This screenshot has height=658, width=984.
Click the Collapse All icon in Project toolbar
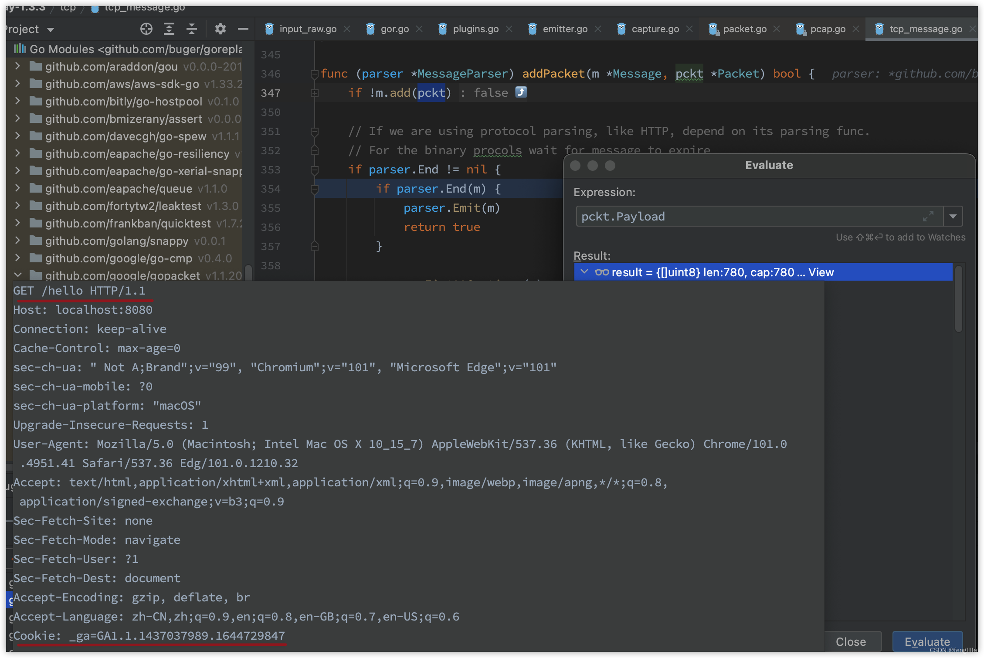pyautogui.click(x=191, y=29)
